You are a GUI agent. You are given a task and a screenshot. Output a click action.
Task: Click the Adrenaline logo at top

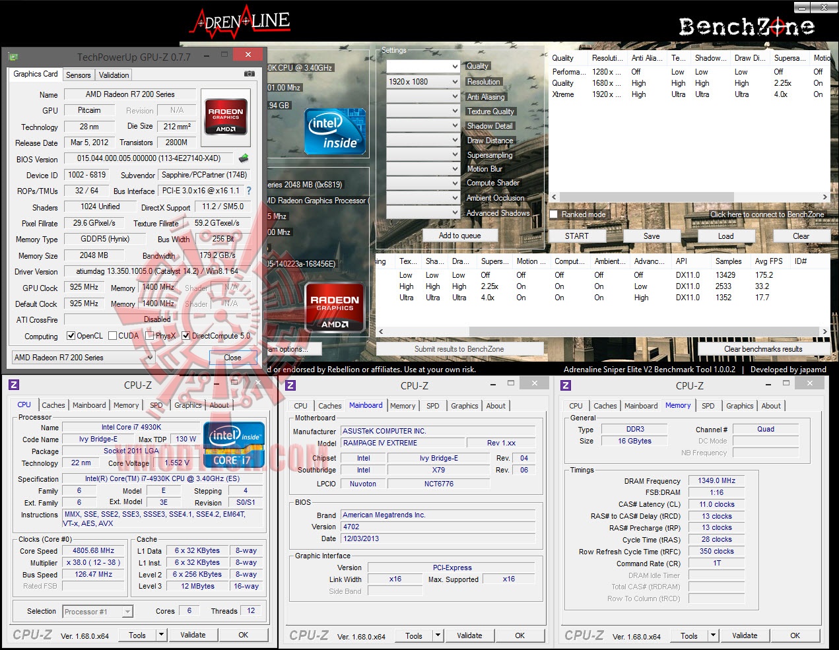coord(240,22)
